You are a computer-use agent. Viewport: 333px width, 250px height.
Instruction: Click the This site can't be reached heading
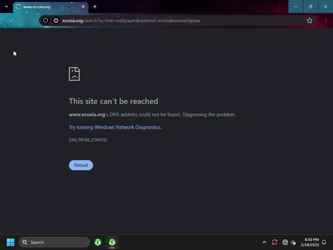click(113, 101)
